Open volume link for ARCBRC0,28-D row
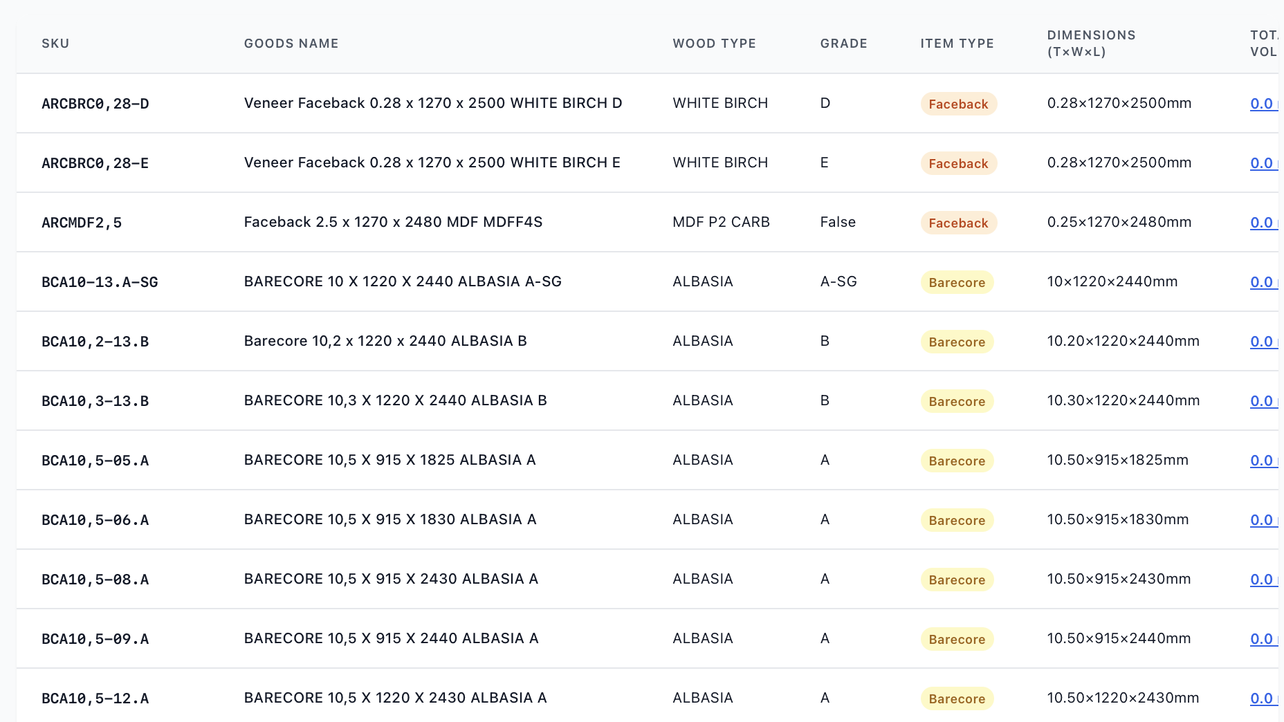This screenshot has height=722, width=1284. [x=1263, y=104]
